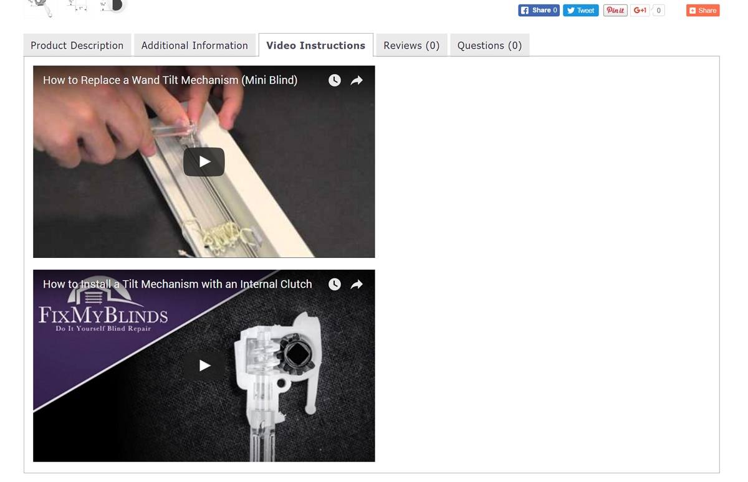Open the 'How to Replace a Wand Tilt Mechanism' title link
748x482 pixels.
[x=170, y=80]
